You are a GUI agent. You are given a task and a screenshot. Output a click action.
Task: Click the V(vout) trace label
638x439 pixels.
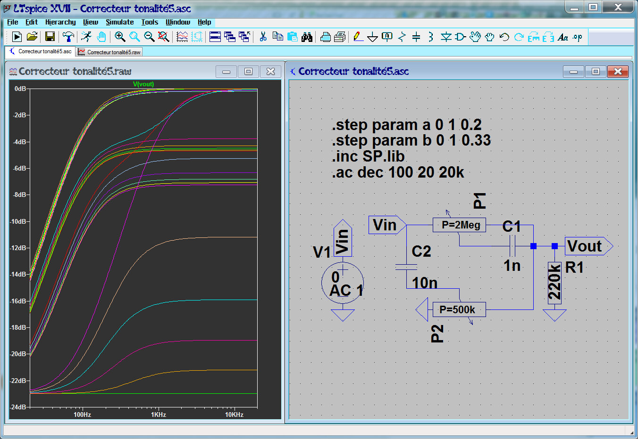click(143, 84)
